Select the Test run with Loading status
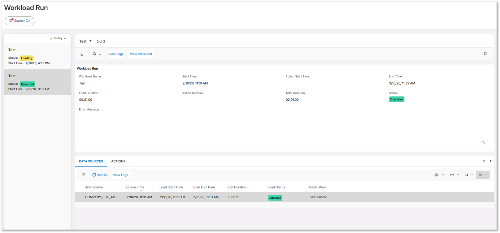Viewport: 500px width, 233px height. coord(37,56)
